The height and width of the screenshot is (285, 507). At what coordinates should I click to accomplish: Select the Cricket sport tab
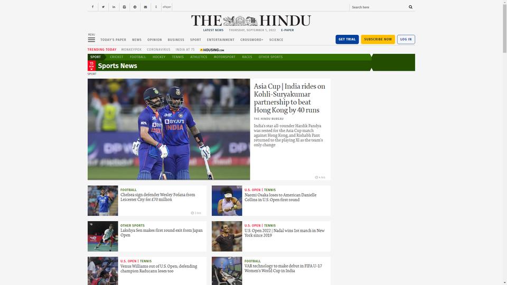tap(116, 57)
